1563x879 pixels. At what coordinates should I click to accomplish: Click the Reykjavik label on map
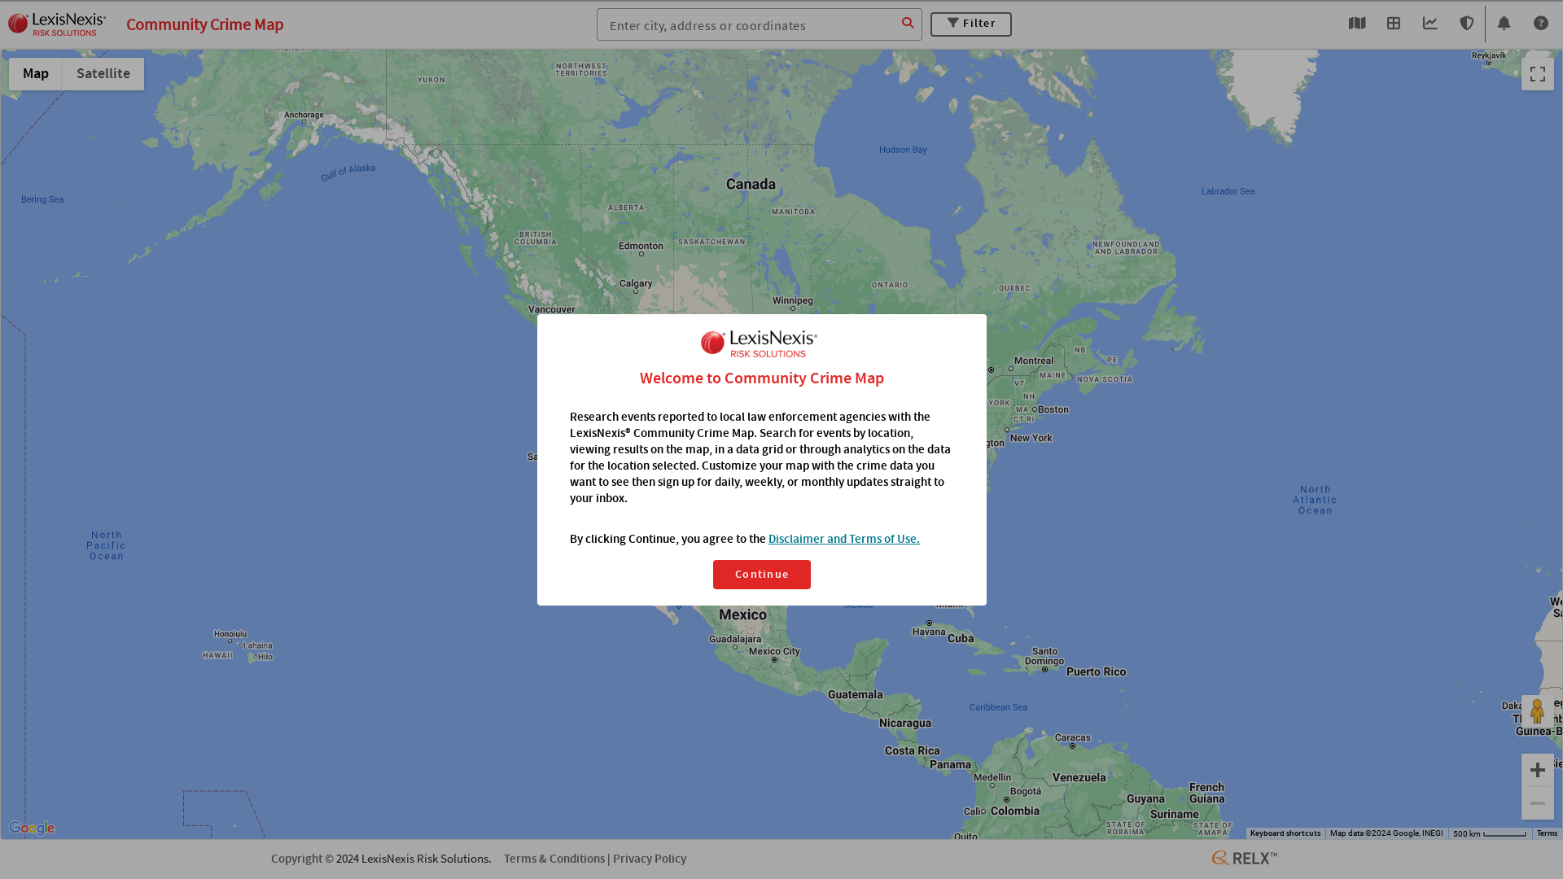tap(1489, 55)
